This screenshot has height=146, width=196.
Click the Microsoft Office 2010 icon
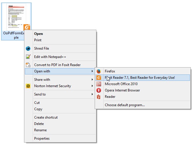tap(99, 84)
